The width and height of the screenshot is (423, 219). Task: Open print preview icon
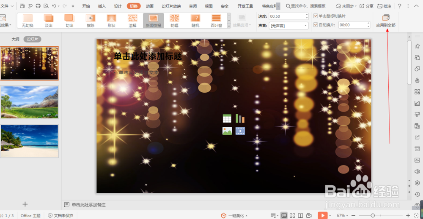[x=46, y=6]
